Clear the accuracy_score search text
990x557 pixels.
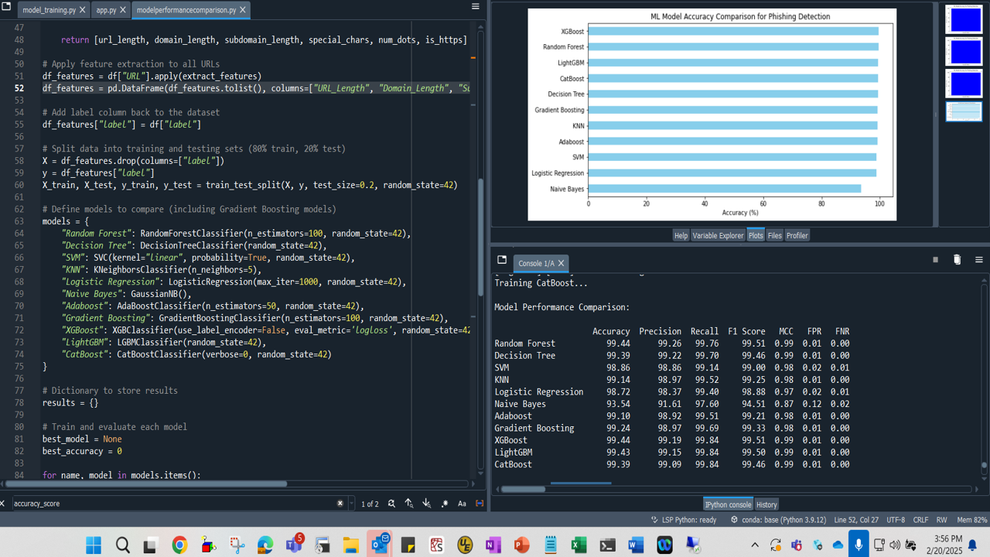tap(340, 504)
